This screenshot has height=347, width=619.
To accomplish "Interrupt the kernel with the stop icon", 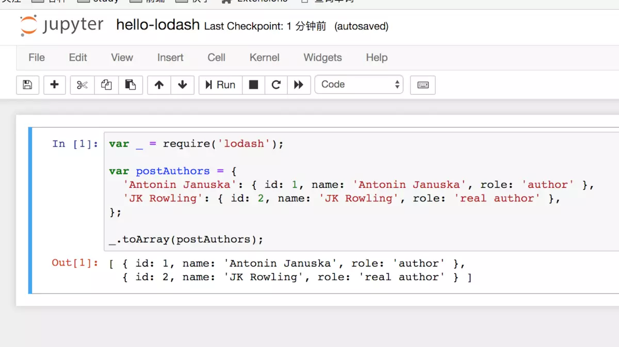I will click(253, 84).
